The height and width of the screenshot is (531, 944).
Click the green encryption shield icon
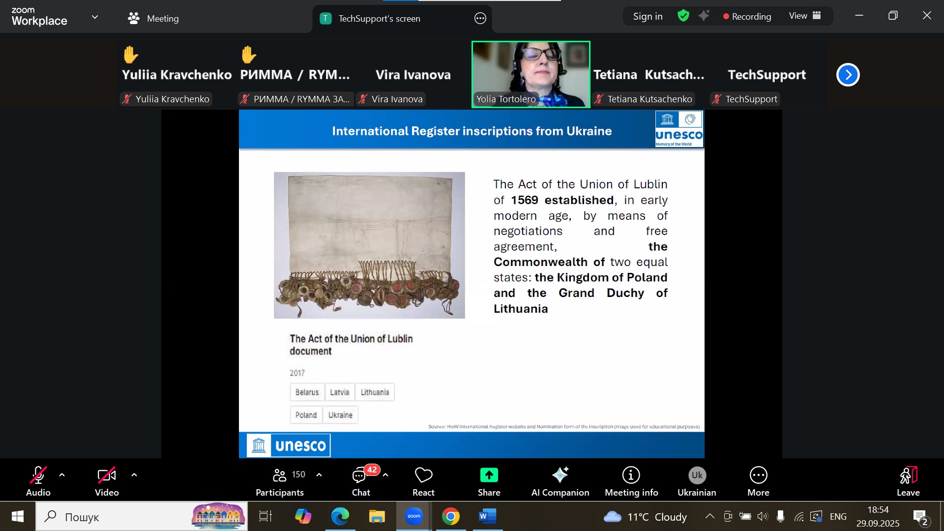pos(683,16)
